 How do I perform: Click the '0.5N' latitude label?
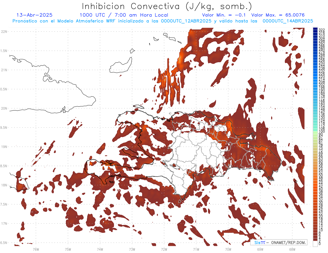coord(4,89)
